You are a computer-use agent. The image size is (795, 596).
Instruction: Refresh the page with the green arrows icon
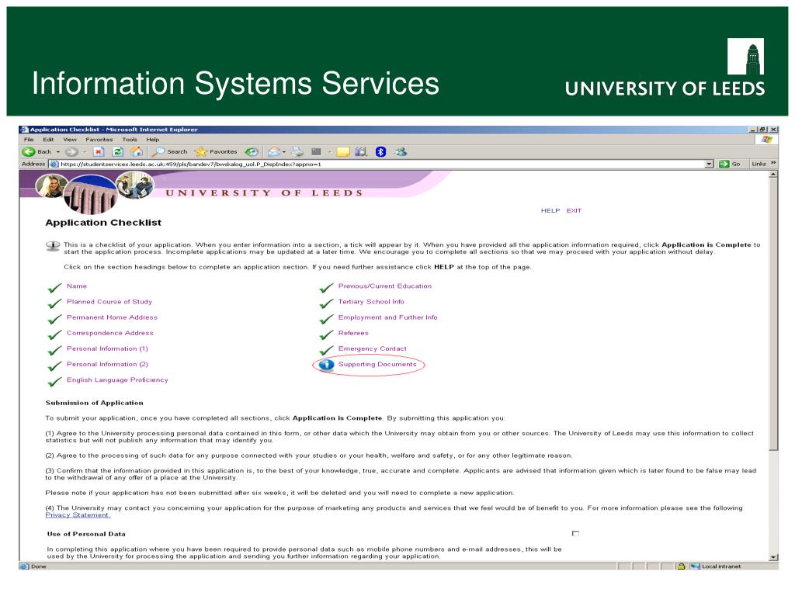(x=118, y=151)
